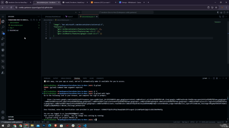Open the Explorer view in activity bar
This screenshot has height=128, width=229.
click(x=3, y=21)
